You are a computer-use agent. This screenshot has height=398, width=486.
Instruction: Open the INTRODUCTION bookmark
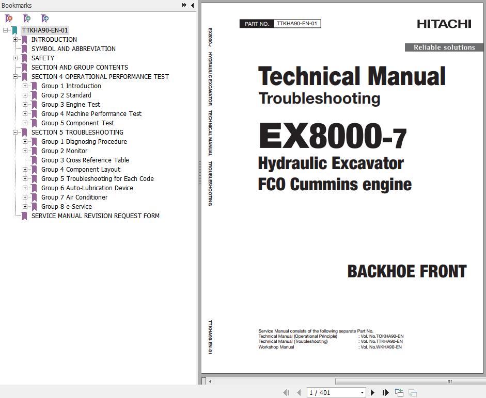54,40
